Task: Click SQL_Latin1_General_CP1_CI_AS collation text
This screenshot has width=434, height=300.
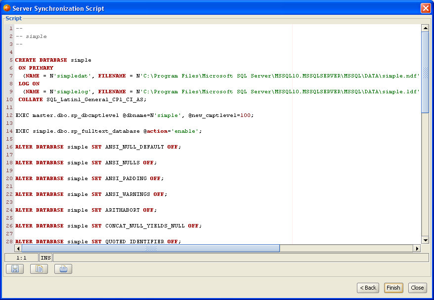Action: (95, 100)
